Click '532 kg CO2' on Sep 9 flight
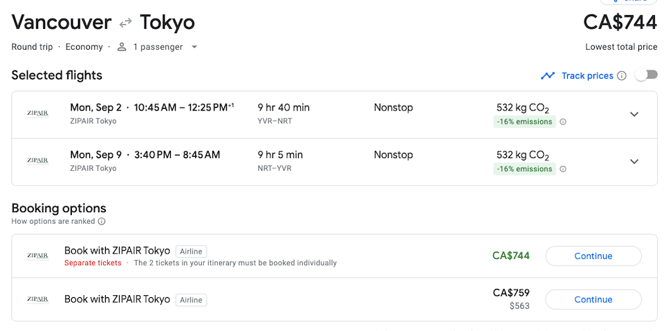 [523, 155]
